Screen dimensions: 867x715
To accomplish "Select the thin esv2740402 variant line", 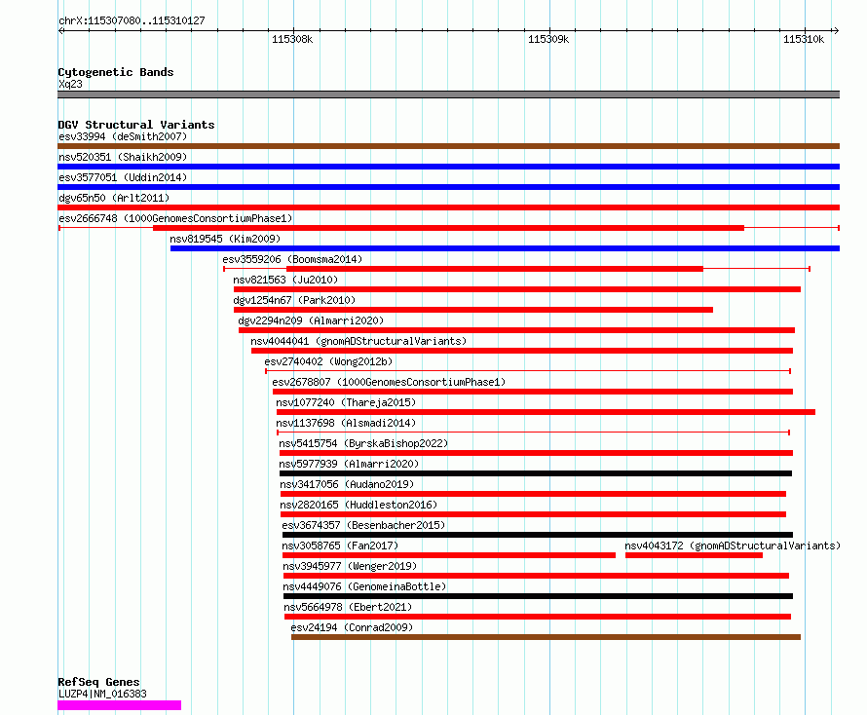I will (528, 371).
